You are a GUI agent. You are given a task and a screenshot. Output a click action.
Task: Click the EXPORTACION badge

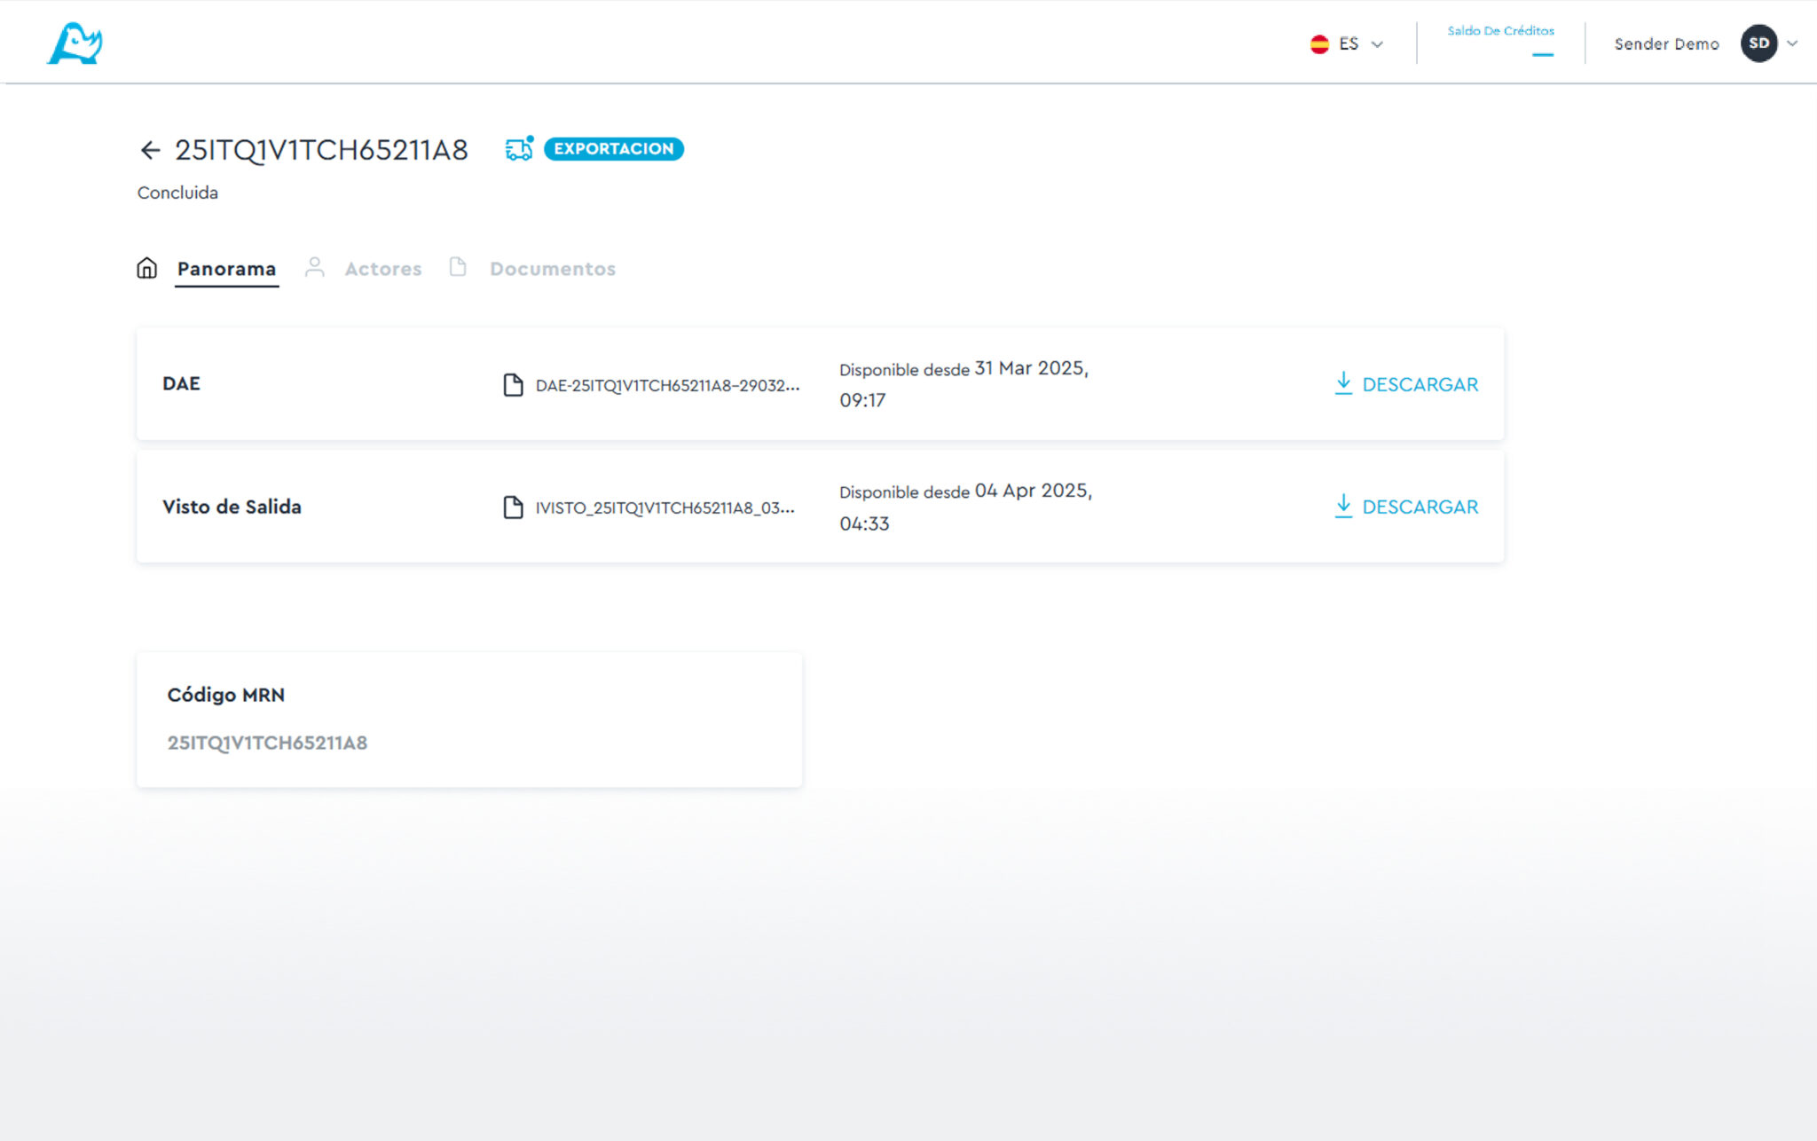pyautogui.click(x=613, y=149)
